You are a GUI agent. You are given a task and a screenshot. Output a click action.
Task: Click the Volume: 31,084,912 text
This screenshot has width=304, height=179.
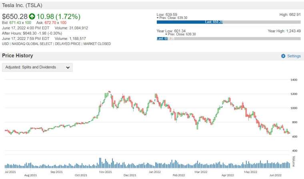(x=71, y=28)
